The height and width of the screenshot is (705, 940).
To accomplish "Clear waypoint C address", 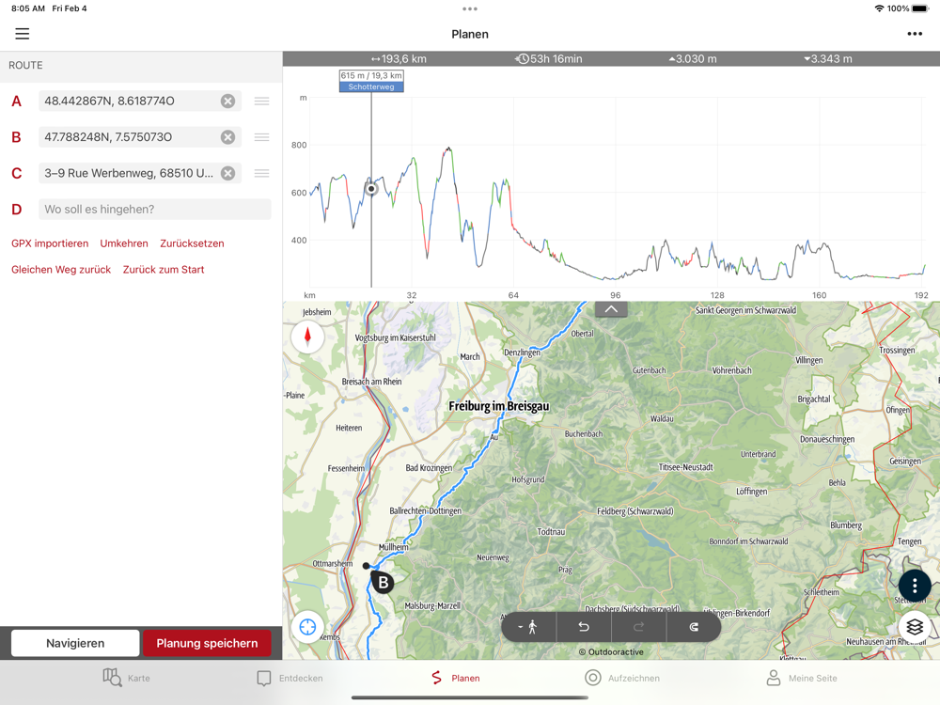I will point(227,173).
